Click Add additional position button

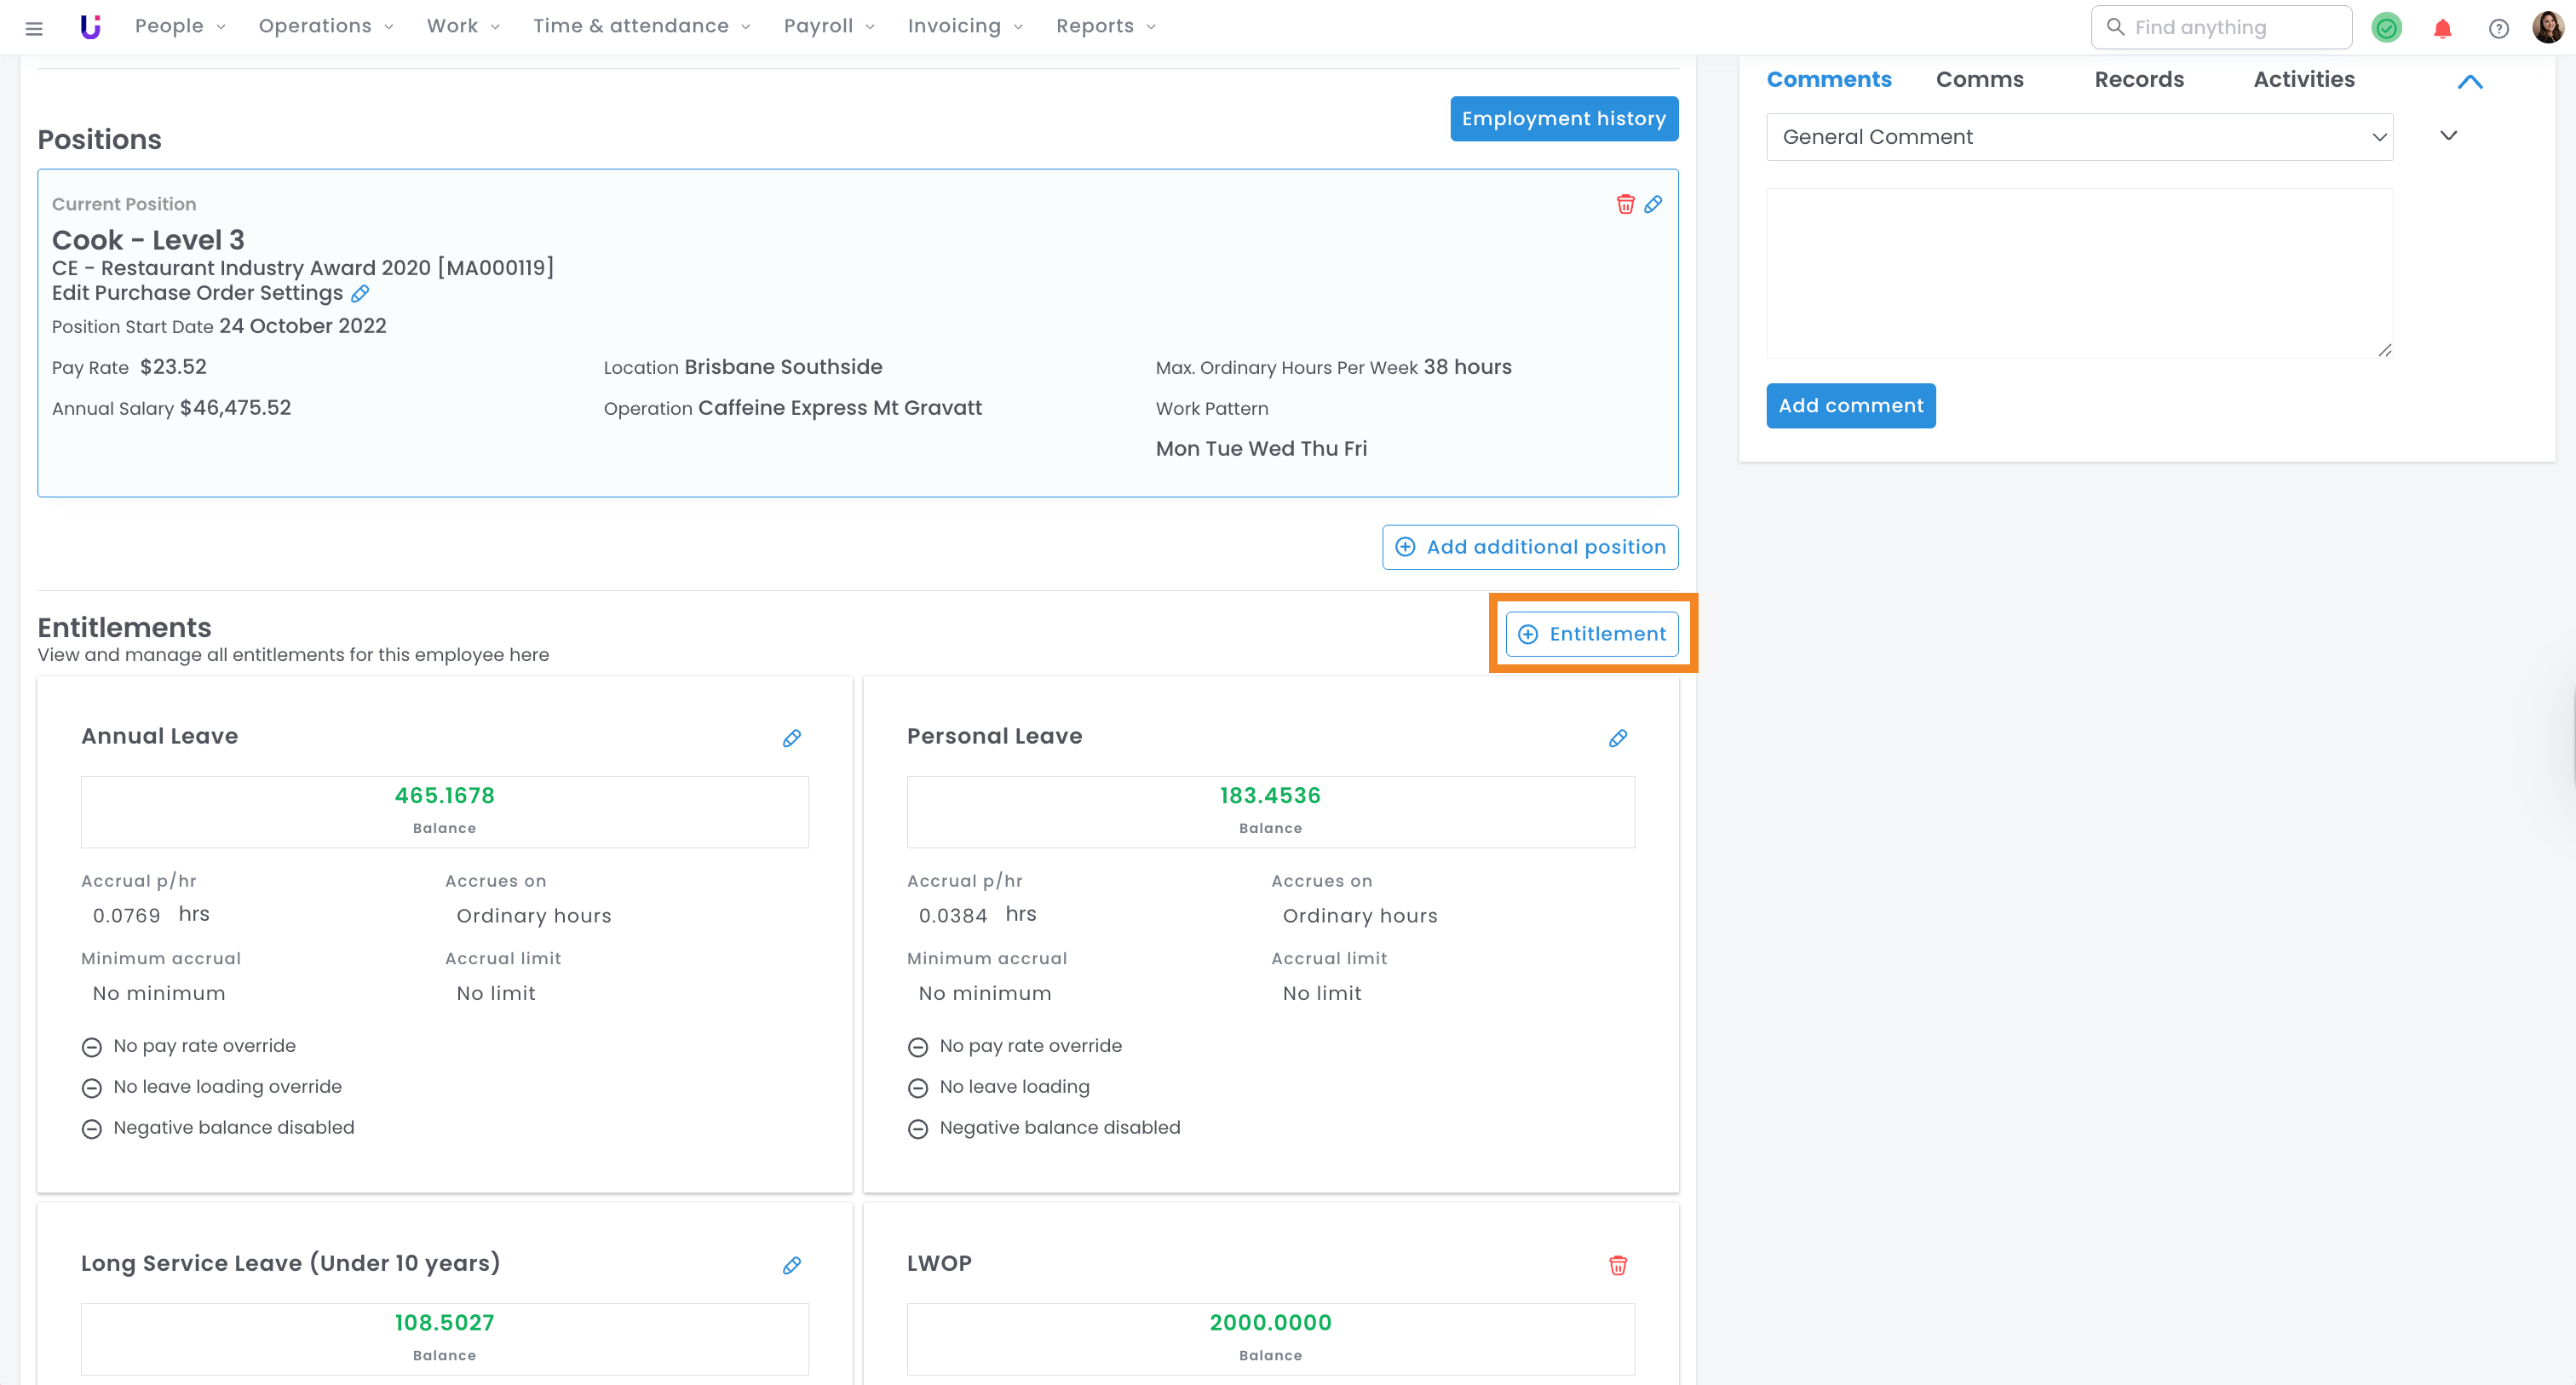click(x=1529, y=547)
